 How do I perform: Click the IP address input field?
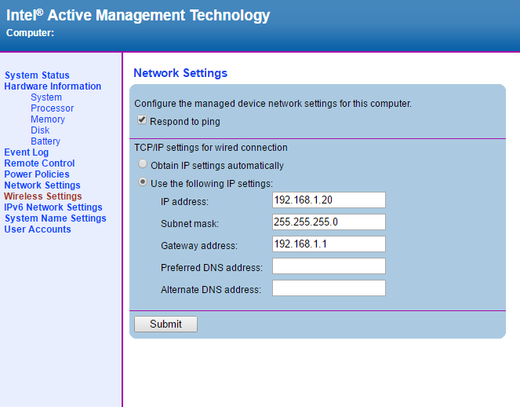click(329, 200)
